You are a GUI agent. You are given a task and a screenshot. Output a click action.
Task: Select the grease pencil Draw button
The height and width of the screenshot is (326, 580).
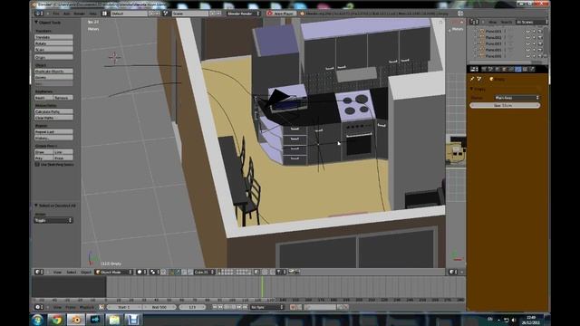click(x=43, y=152)
